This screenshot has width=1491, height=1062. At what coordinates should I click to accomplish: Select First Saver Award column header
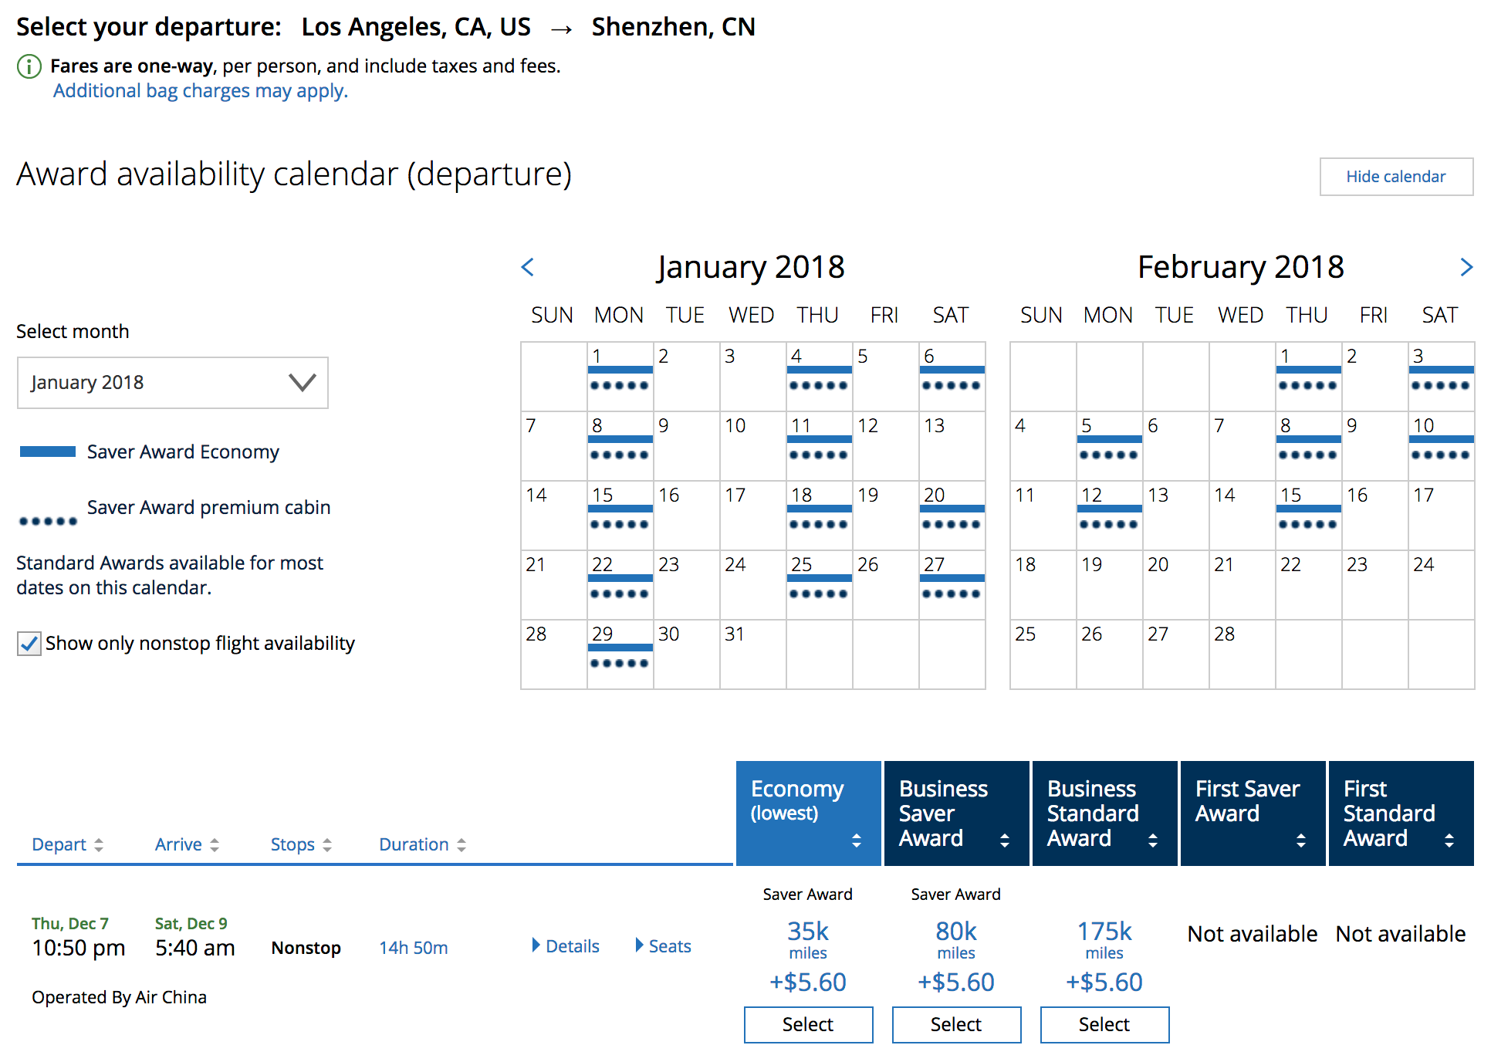pyautogui.click(x=1252, y=813)
